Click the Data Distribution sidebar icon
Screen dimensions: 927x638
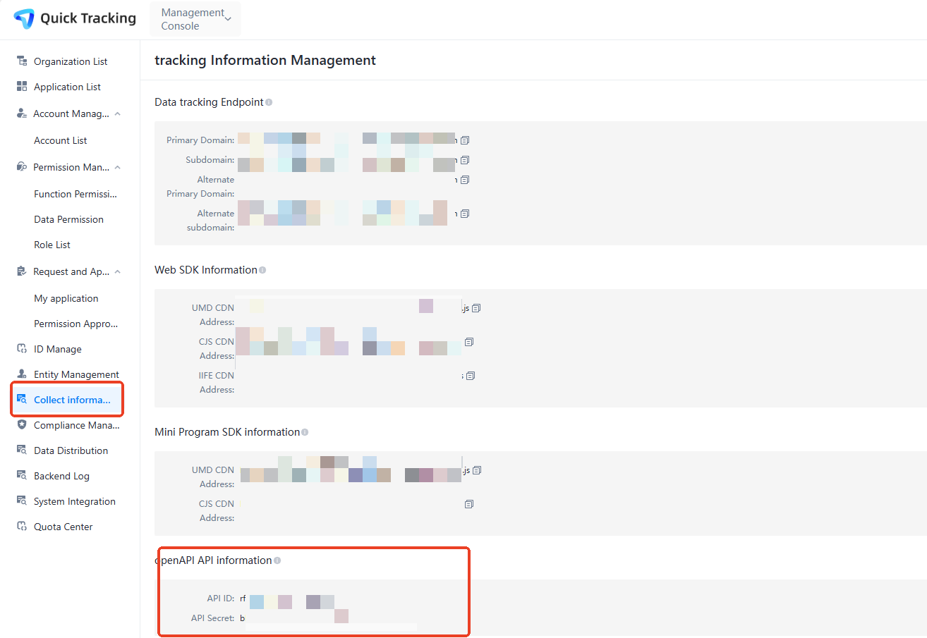(x=22, y=450)
